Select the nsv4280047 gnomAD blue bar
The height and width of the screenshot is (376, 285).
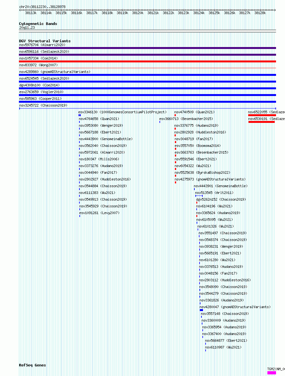click(x=201, y=310)
